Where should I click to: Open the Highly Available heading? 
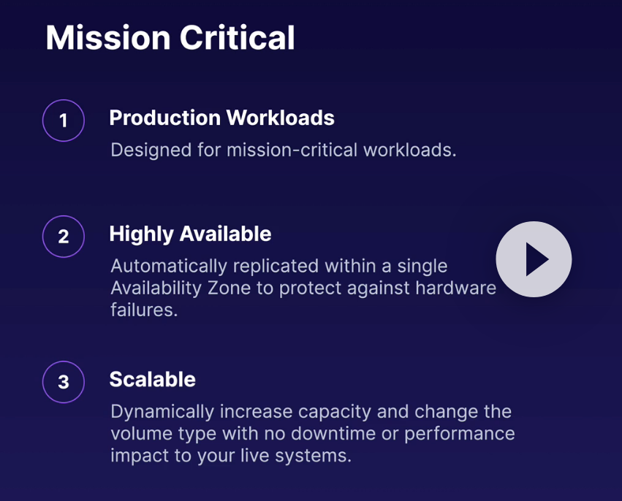[x=190, y=234]
